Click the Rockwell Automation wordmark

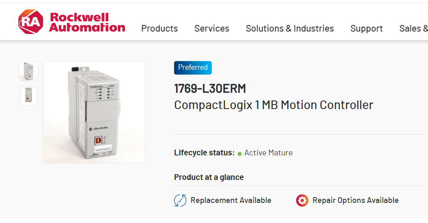point(87,23)
